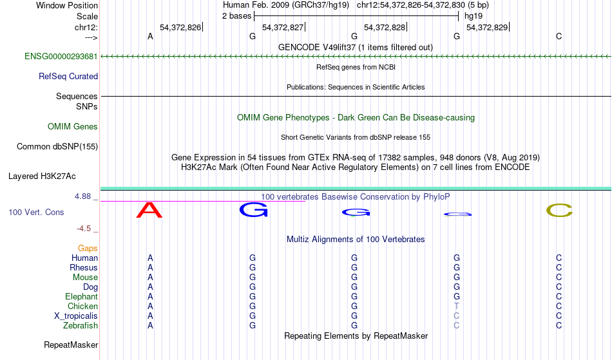Click the SNPs track label

point(87,106)
